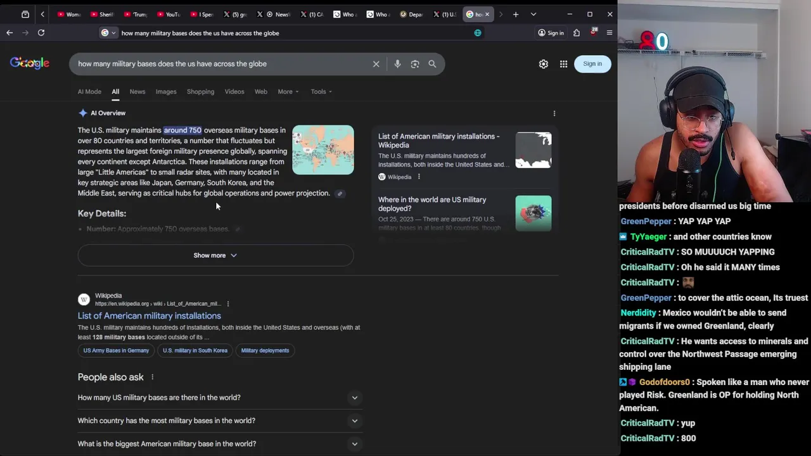Click the browser toolbar Sign in button

click(551, 33)
